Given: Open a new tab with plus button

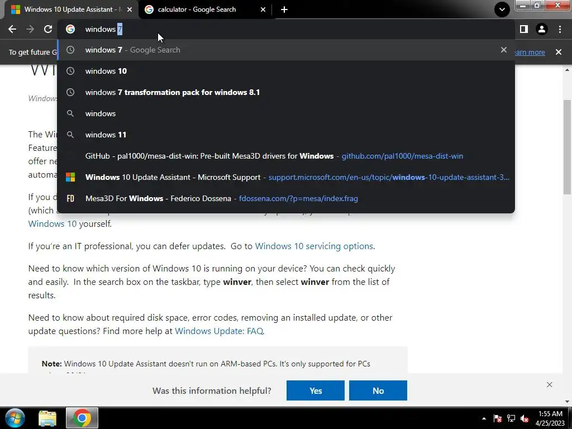Looking at the screenshot, I should pos(284,9).
